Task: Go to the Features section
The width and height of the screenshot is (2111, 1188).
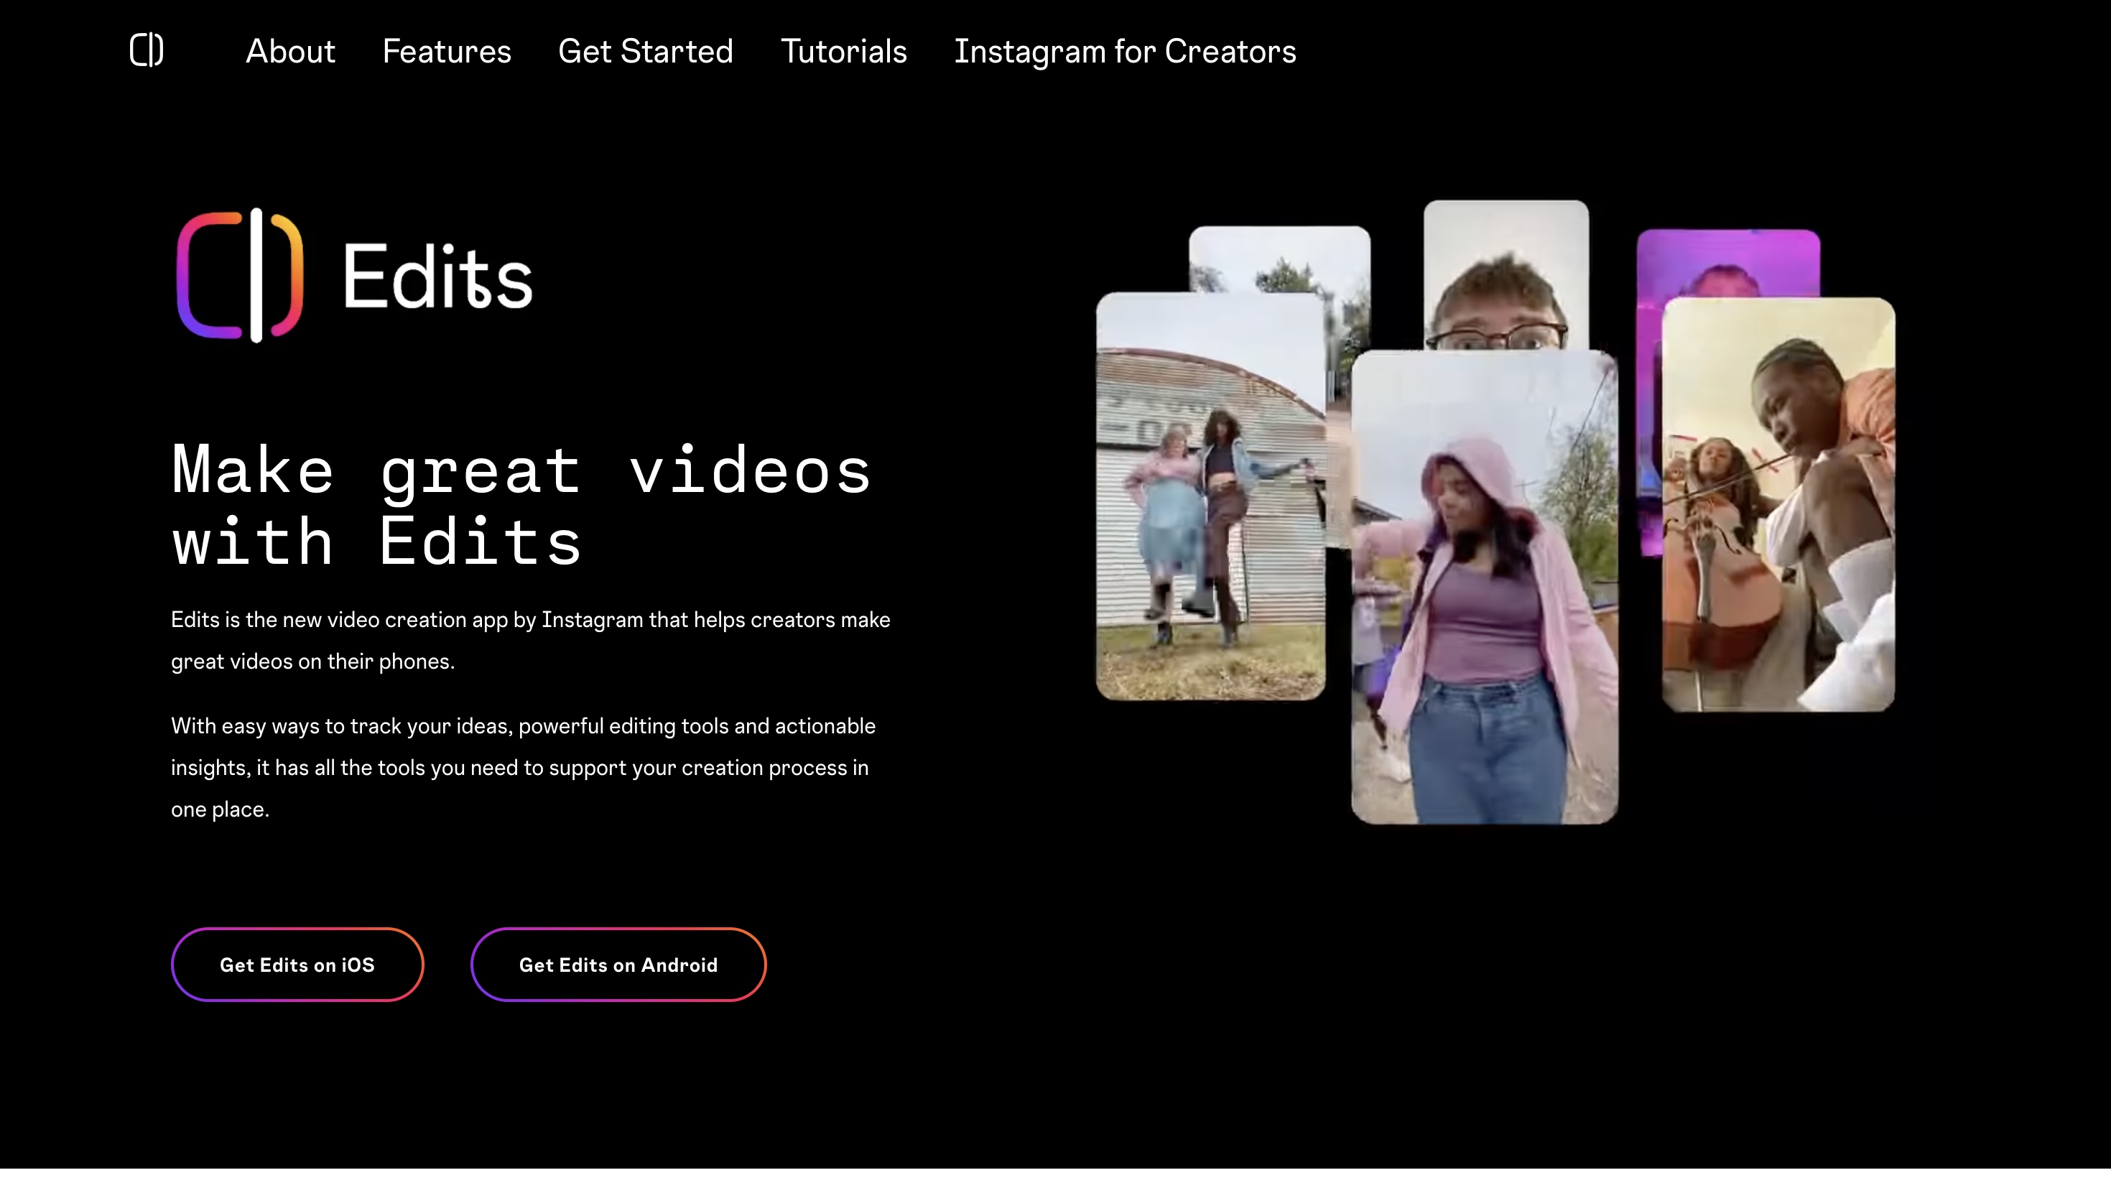Action: pos(447,52)
